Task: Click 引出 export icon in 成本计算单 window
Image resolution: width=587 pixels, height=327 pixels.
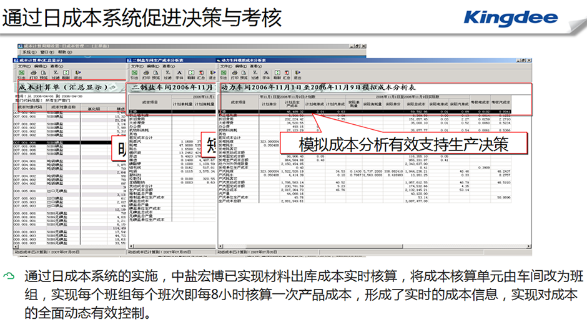Action: pos(21,74)
